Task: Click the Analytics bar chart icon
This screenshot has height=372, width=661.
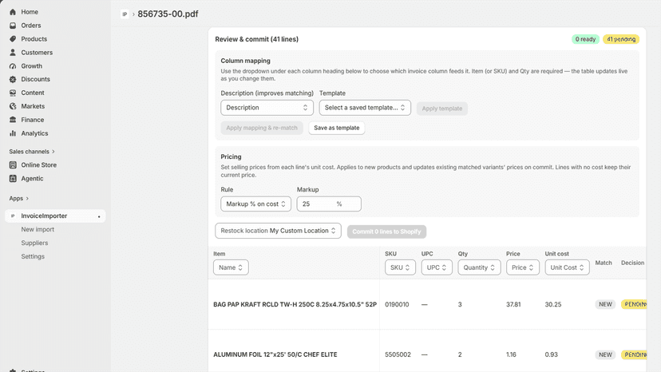Action: pos(13,133)
